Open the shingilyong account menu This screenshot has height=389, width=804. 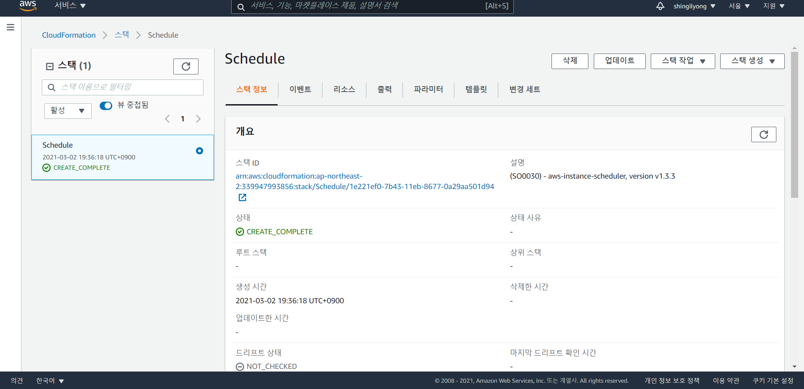[694, 6]
